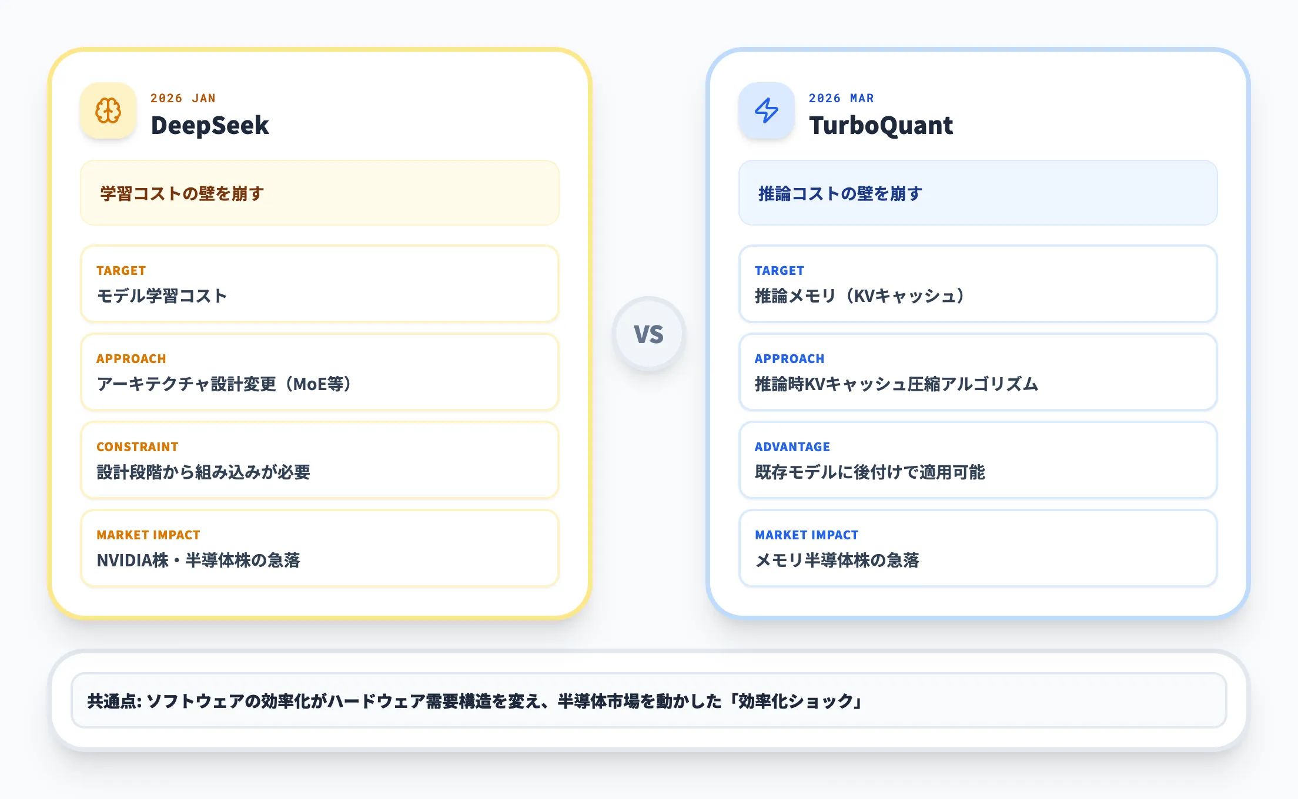
Task: Enable the ADVANTAGE card on TurboQuant side
Action: (x=978, y=461)
